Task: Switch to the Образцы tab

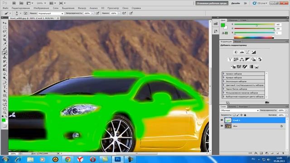Action: [233, 20]
